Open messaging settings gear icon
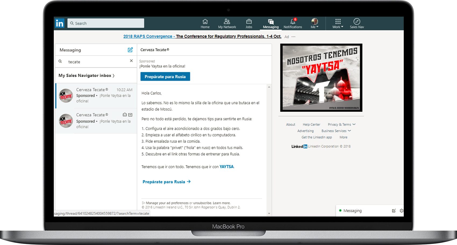457x245 pixels. (401, 211)
